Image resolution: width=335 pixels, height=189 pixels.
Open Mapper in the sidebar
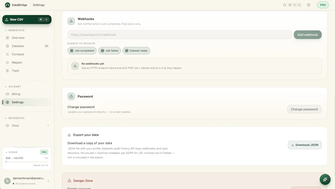click(27, 62)
